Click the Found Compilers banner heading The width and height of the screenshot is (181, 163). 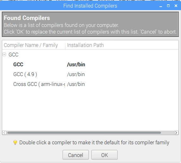(x=27, y=18)
